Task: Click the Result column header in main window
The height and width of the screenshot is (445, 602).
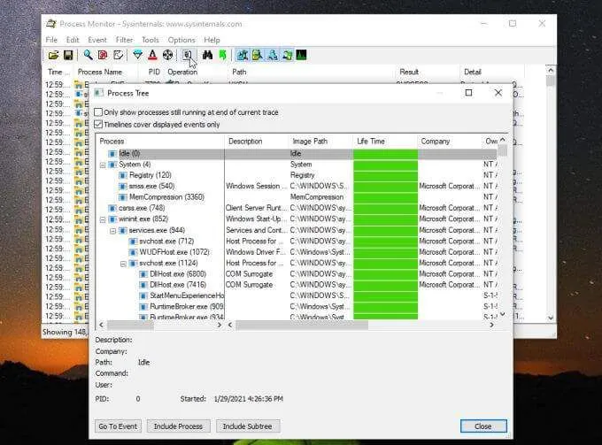Action: pos(426,72)
